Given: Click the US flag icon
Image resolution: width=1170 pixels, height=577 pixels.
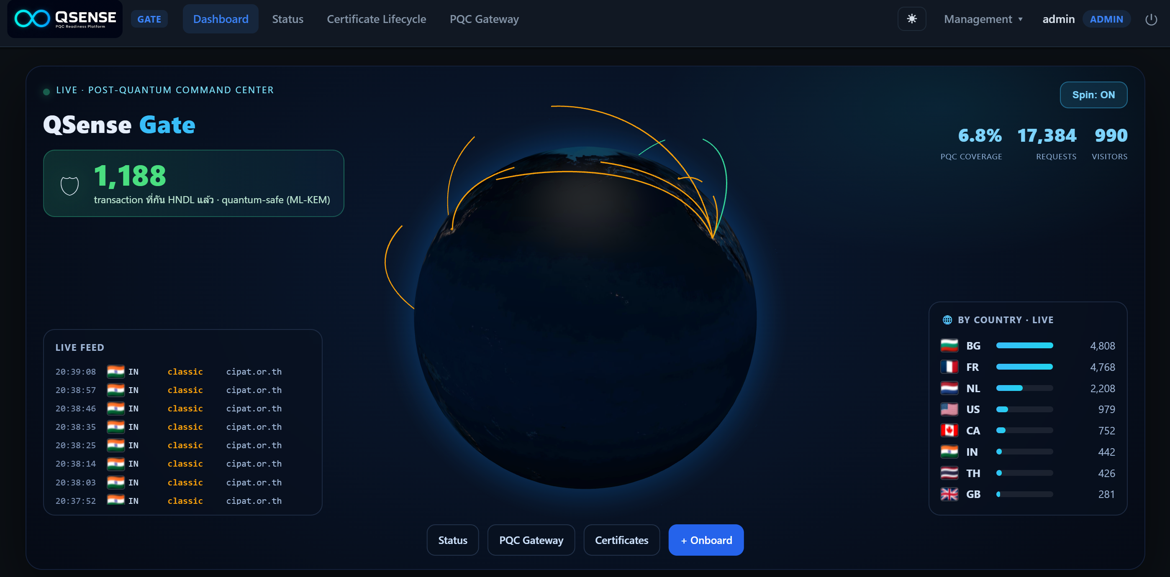Looking at the screenshot, I should (949, 409).
